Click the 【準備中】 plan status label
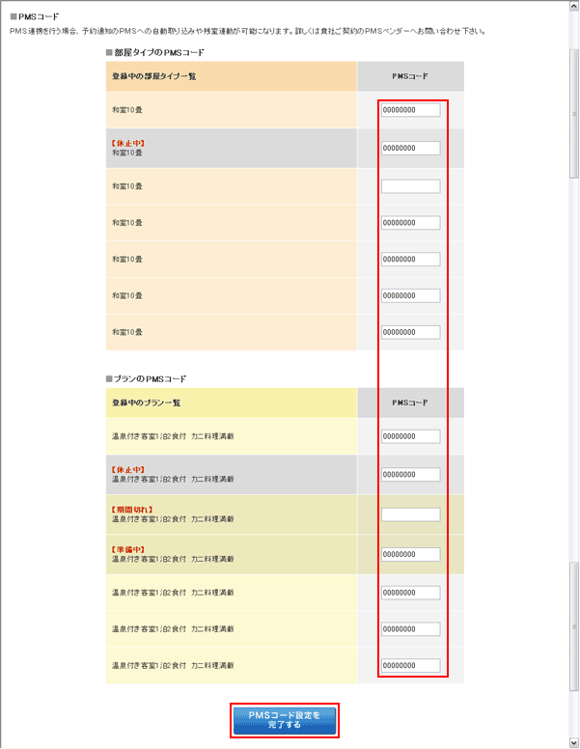 (x=128, y=549)
